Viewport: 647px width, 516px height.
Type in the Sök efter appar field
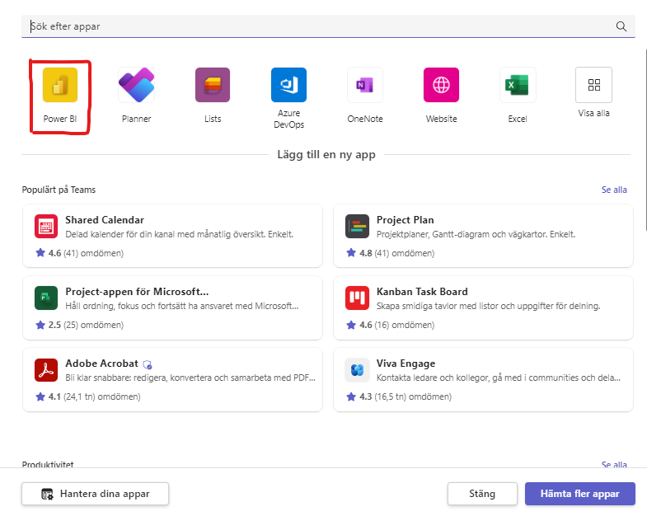click(x=313, y=26)
